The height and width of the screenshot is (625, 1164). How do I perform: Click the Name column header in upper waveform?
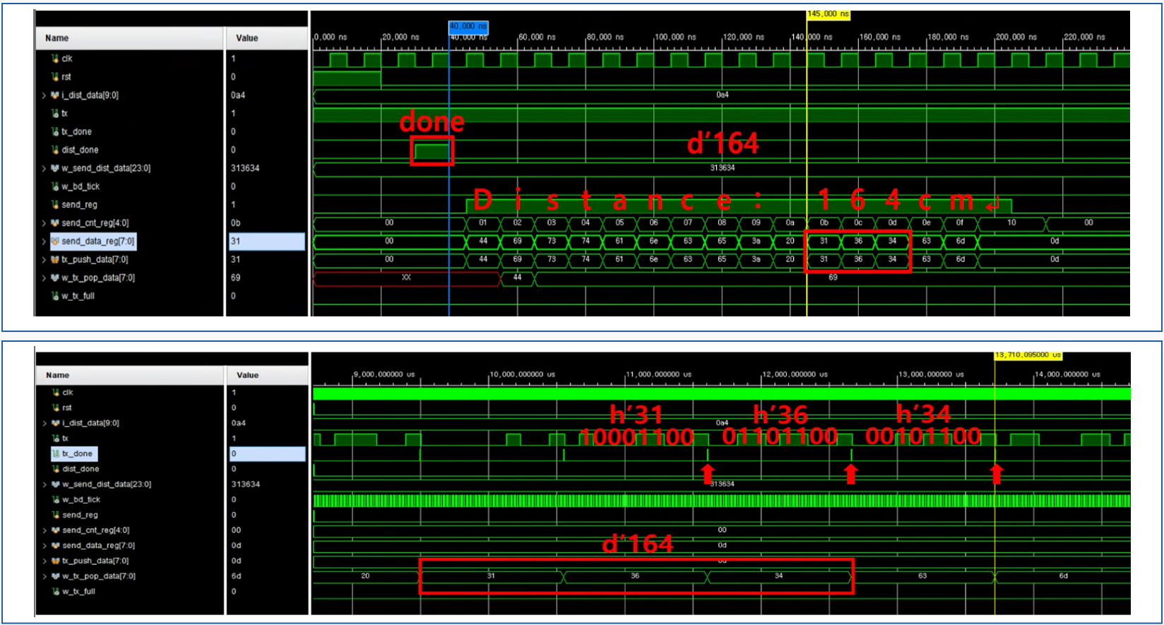[x=57, y=38]
